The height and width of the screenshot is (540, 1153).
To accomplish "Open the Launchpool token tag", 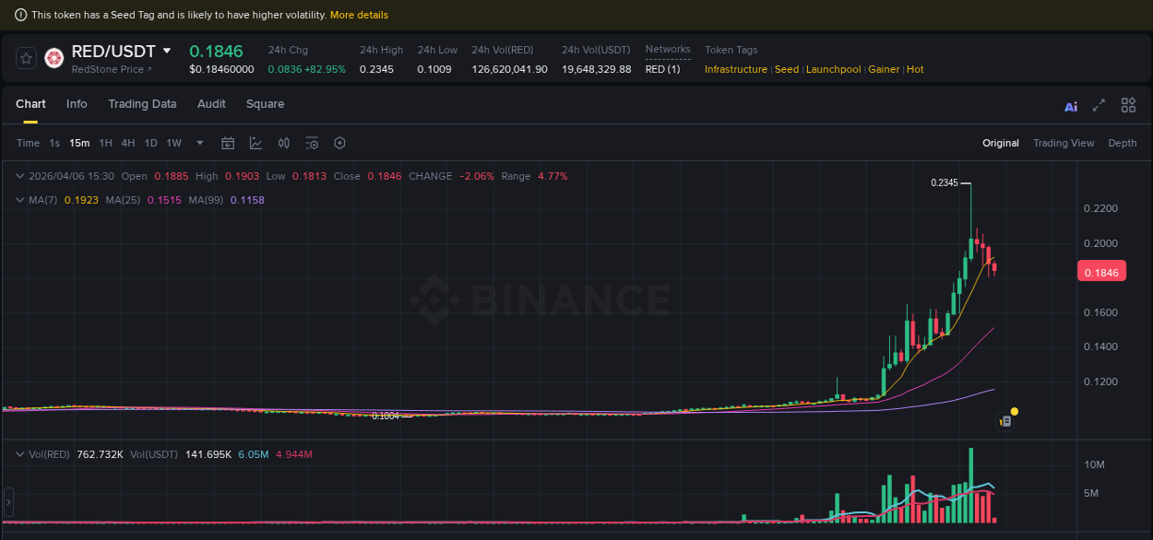I will click(834, 69).
